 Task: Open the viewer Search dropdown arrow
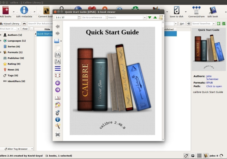145,17
